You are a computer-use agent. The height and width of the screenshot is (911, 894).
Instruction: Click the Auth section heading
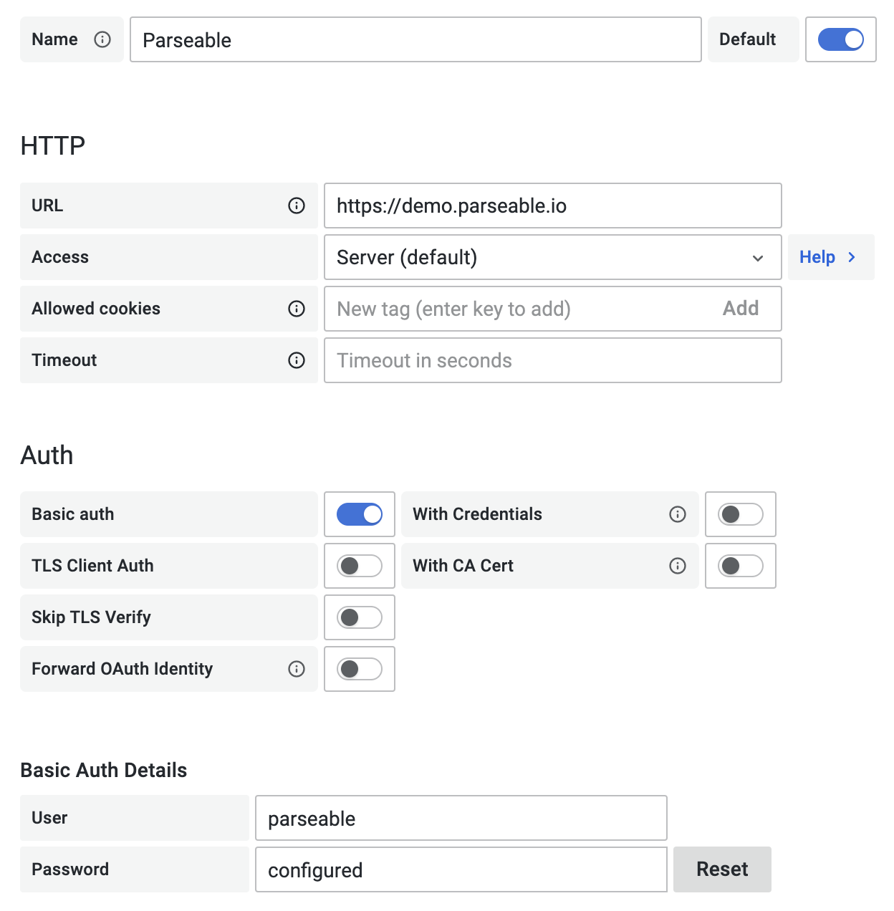point(47,455)
